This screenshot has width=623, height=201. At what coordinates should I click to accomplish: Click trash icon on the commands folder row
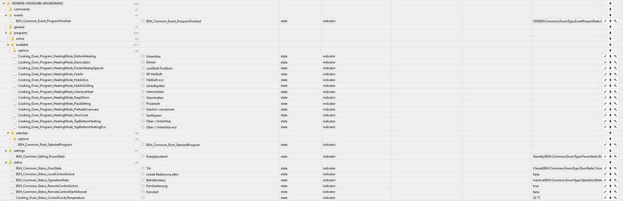(x=610, y=9)
